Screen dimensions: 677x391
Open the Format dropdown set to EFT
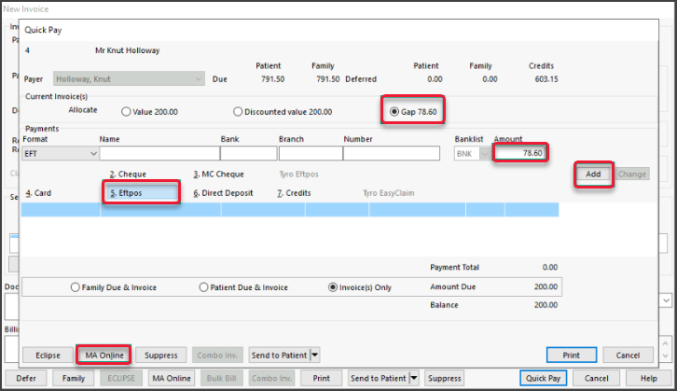[x=61, y=154]
